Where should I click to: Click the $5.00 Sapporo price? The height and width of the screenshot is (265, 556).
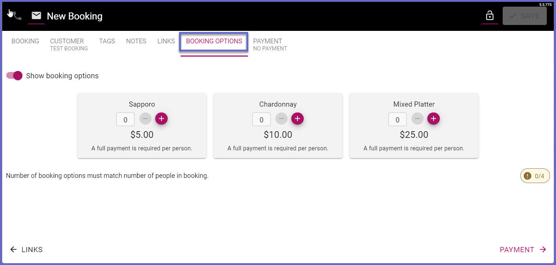pos(142,135)
